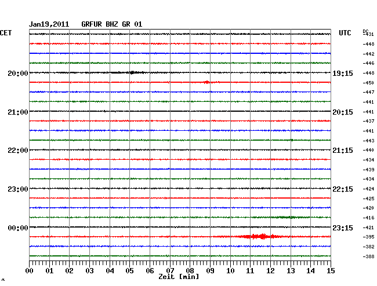Click minute '04' on the time axis
This screenshot has height=286, width=377.
pyautogui.click(x=110, y=270)
